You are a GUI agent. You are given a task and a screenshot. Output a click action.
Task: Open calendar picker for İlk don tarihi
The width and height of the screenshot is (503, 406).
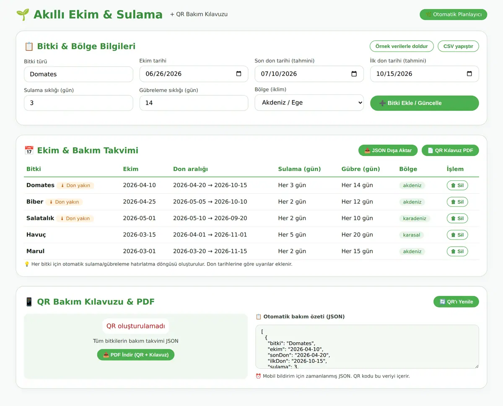coord(469,74)
